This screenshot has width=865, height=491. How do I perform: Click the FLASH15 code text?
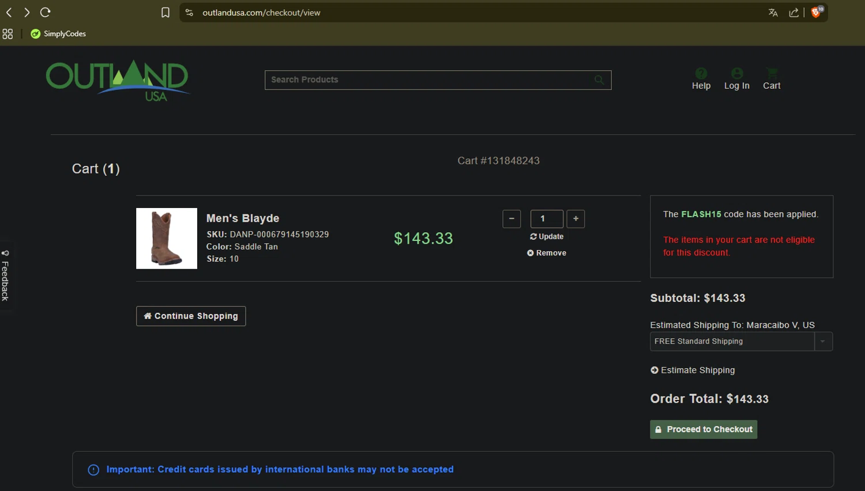(x=701, y=214)
